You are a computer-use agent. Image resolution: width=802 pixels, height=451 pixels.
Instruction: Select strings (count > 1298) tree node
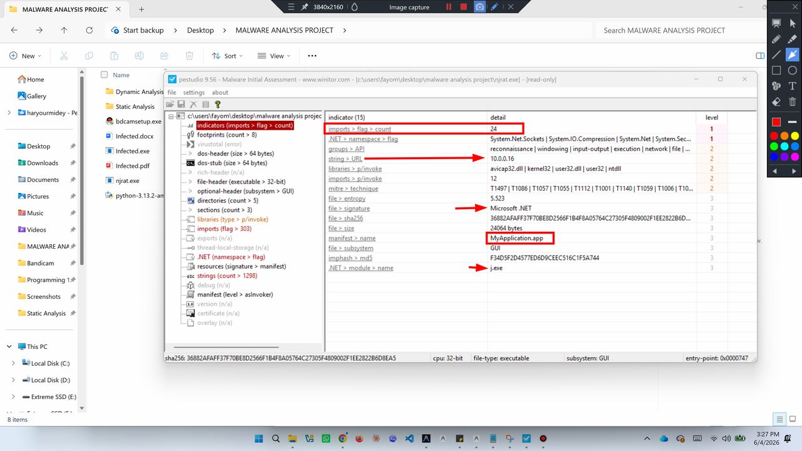click(x=227, y=276)
